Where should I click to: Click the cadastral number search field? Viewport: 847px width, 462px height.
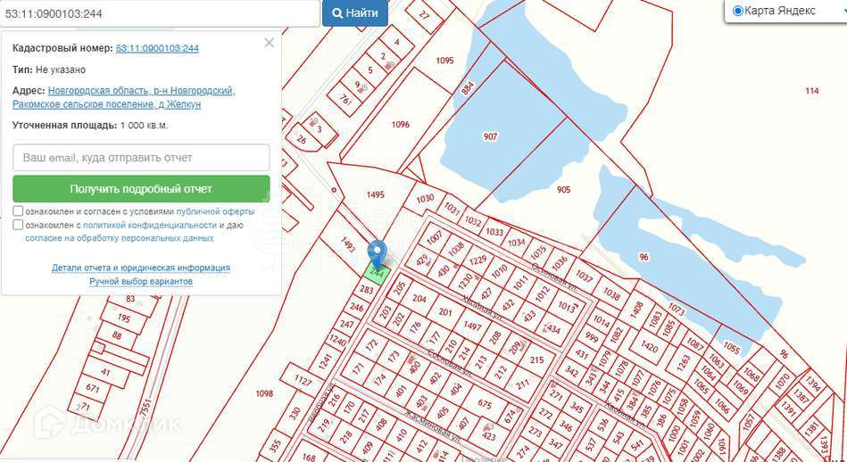tap(160, 13)
